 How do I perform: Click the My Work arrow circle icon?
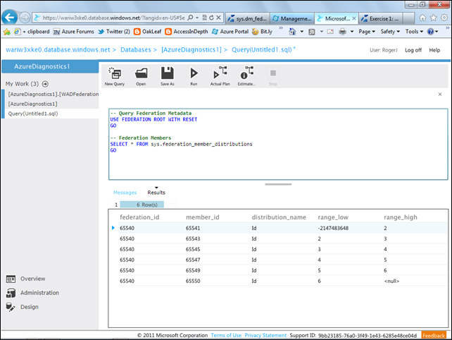pyautogui.click(x=45, y=84)
